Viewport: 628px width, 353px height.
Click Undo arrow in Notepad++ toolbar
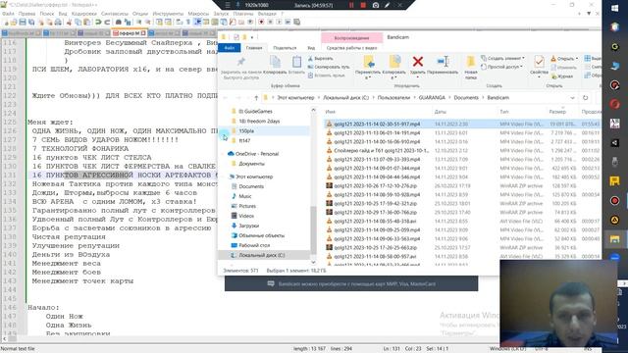(98, 22)
